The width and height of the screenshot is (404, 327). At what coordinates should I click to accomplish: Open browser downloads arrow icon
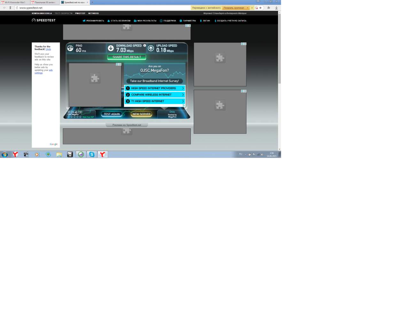pos(276,8)
